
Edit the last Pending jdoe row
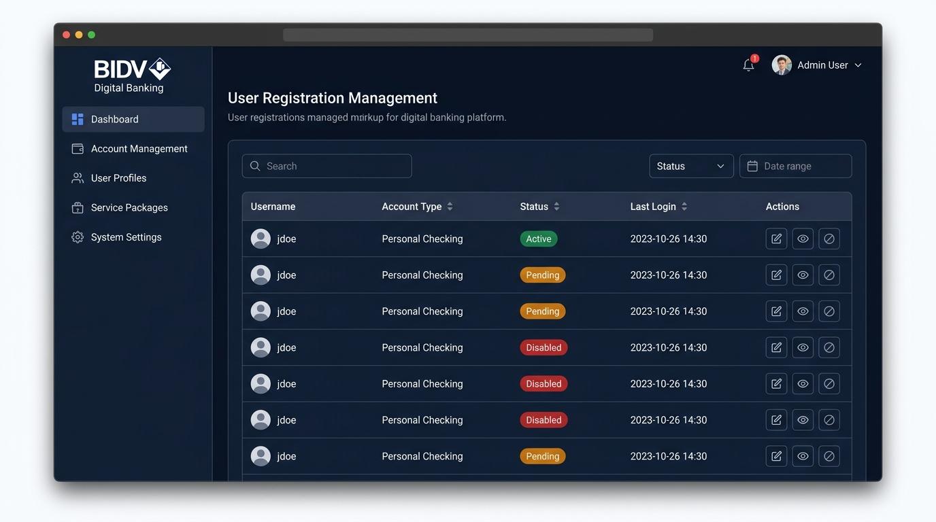click(776, 456)
